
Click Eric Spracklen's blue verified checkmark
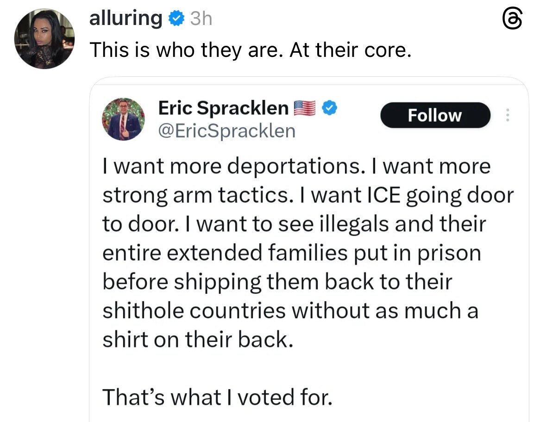329,108
